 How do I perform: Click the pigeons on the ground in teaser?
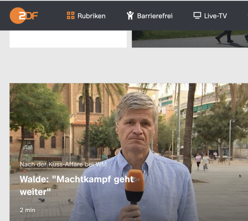(x=42, y=200)
